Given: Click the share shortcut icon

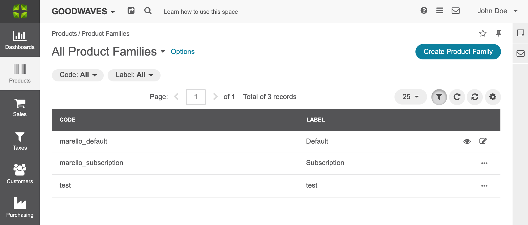Looking at the screenshot, I should 131,11.
